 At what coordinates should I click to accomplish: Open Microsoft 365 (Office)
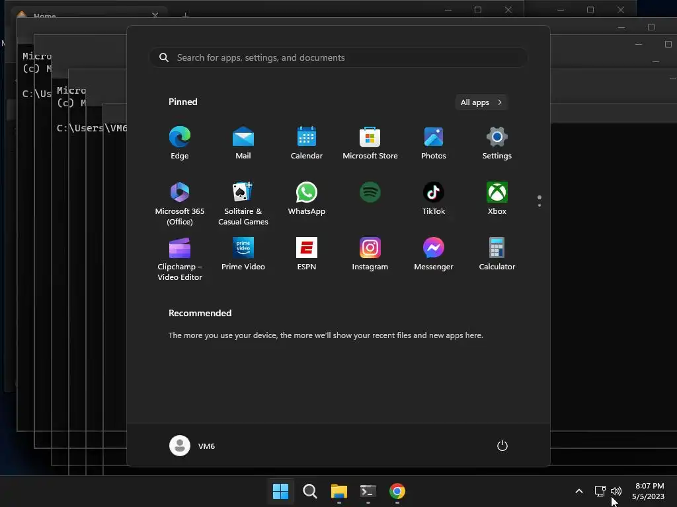click(x=180, y=203)
